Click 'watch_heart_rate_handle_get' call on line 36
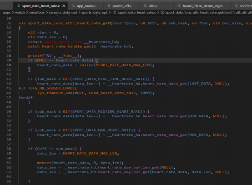 [60, 46]
